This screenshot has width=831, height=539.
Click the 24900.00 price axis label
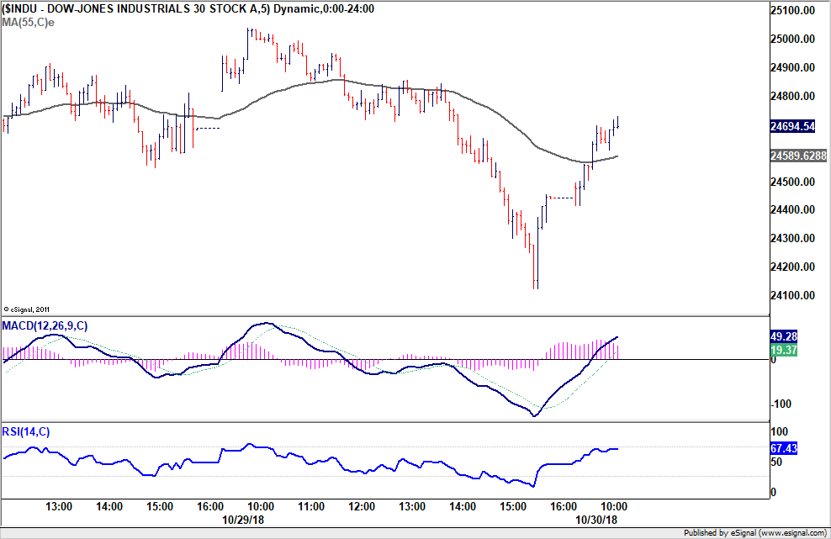point(792,67)
